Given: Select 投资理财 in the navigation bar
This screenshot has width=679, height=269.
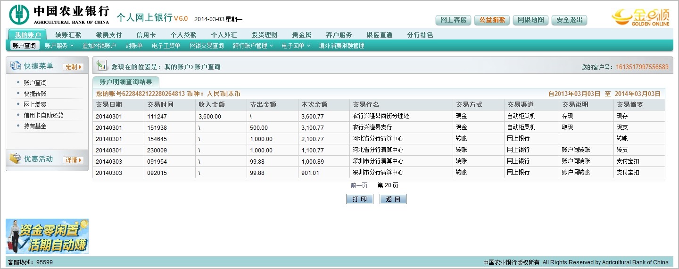Looking at the screenshot, I should click(x=264, y=35).
